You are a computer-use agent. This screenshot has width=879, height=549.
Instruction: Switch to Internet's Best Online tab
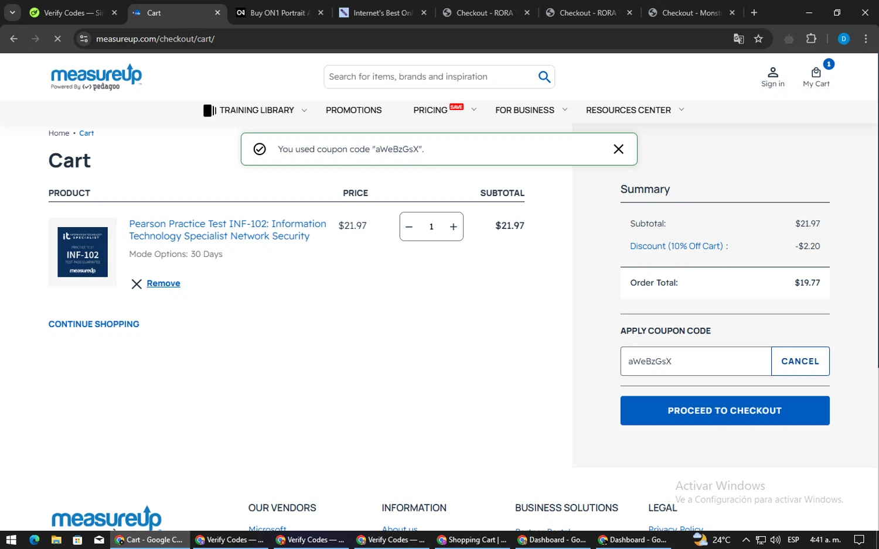click(x=383, y=13)
